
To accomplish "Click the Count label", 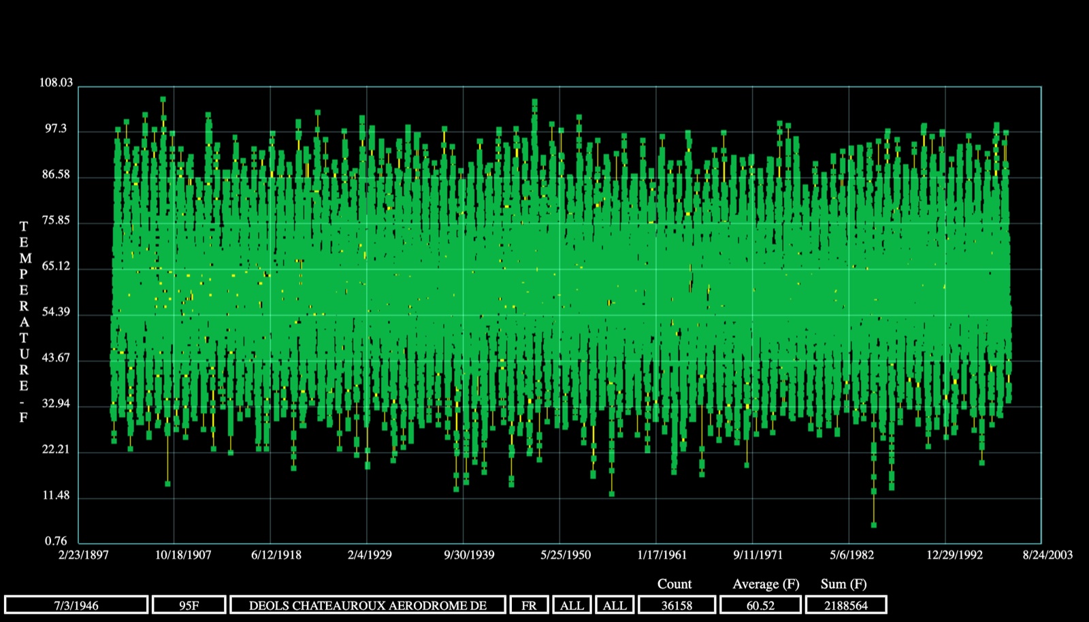I will point(674,584).
